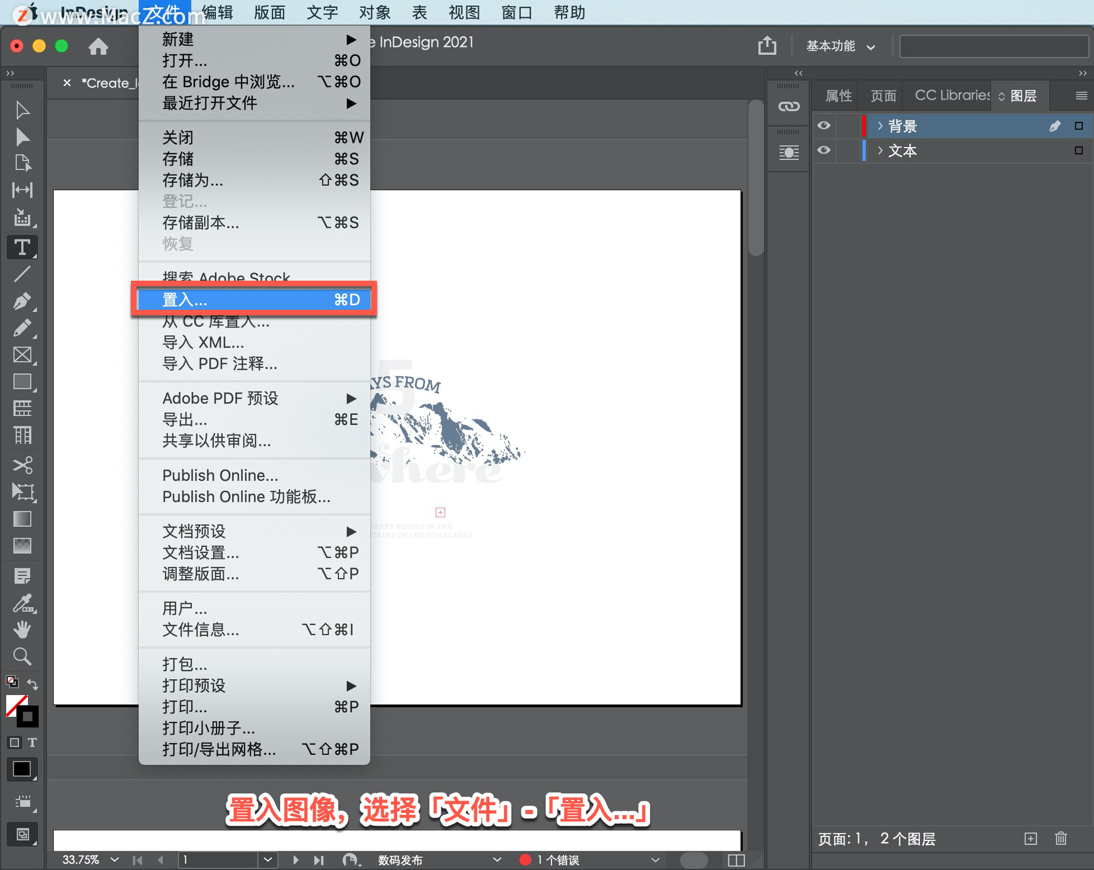Select the Zoom tool
The height and width of the screenshot is (870, 1094).
(x=22, y=656)
